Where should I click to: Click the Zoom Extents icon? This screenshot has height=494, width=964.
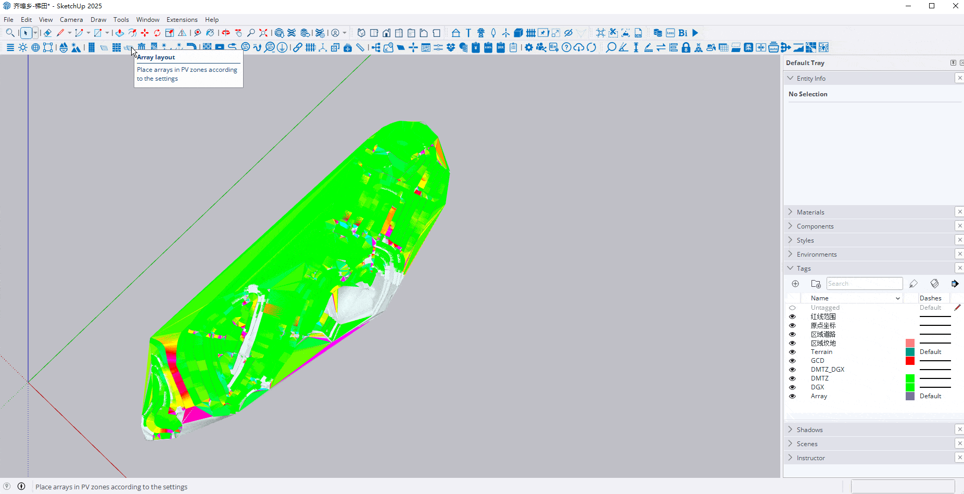[x=263, y=33]
